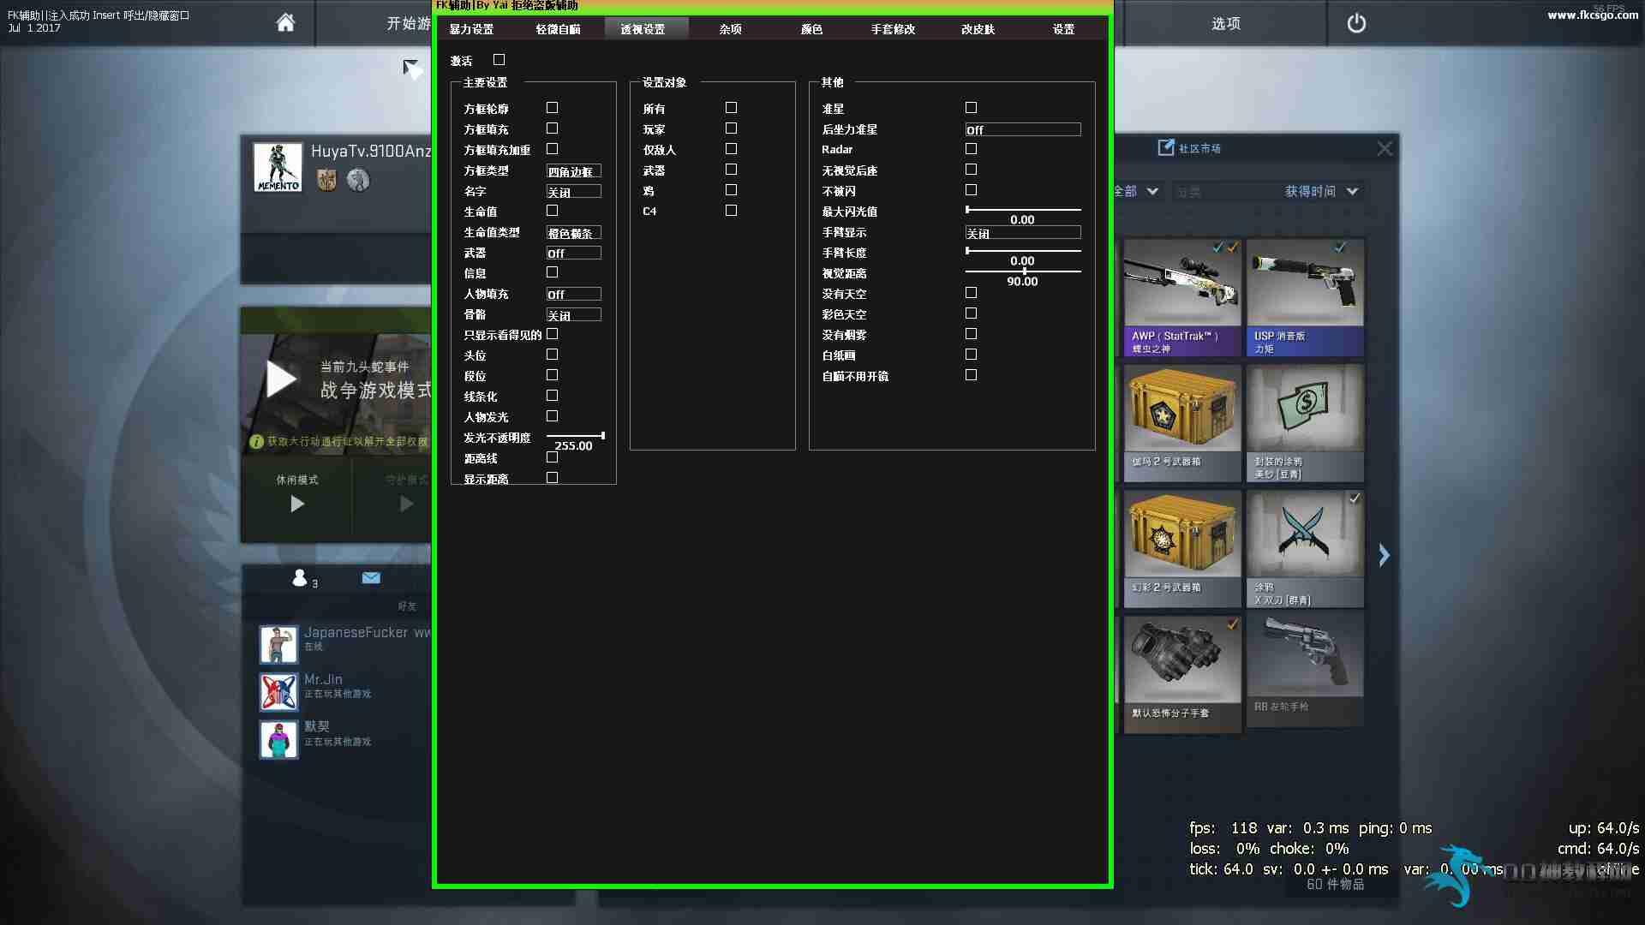This screenshot has width=1645, height=925.
Task: Check 所有 under 设置对象
Action: pyautogui.click(x=731, y=108)
